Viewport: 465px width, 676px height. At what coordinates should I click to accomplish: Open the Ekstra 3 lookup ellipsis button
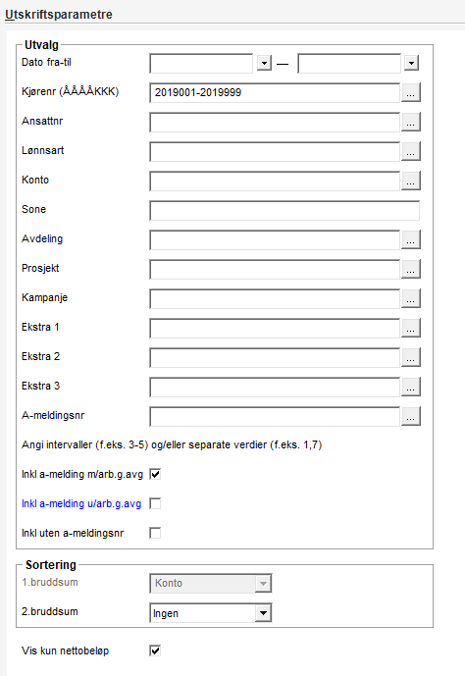pyautogui.click(x=411, y=387)
